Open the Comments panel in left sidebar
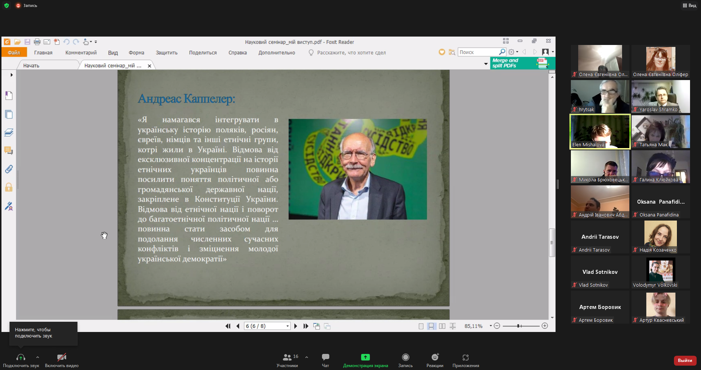 [x=9, y=150]
